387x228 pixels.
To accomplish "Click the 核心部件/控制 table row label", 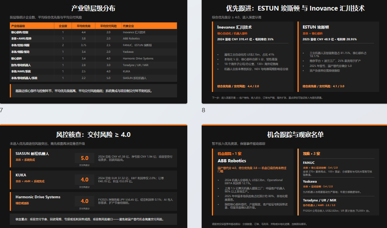I will 20,32.
